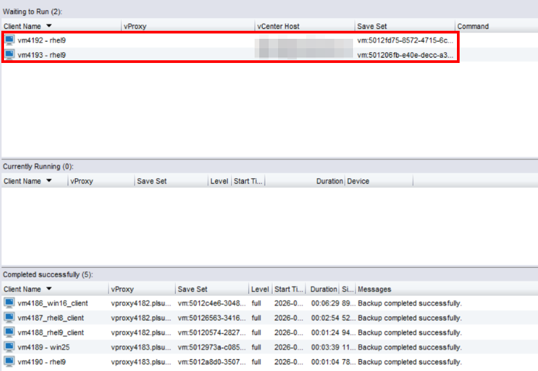Select vm4186_win16_client client name
Image resolution: width=538 pixels, height=371 pixels.
click(x=52, y=303)
